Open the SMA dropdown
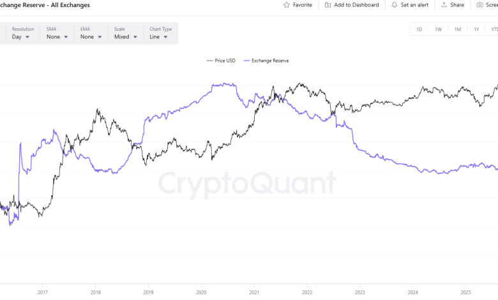This screenshot has height=300, width=498. [x=56, y=37]
